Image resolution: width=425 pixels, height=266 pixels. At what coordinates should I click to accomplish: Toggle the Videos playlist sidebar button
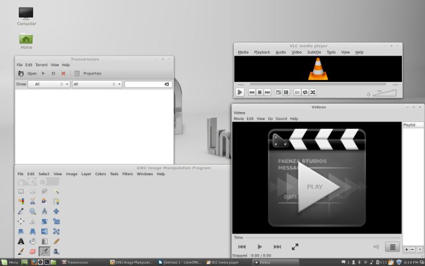(x=392, y=247)
